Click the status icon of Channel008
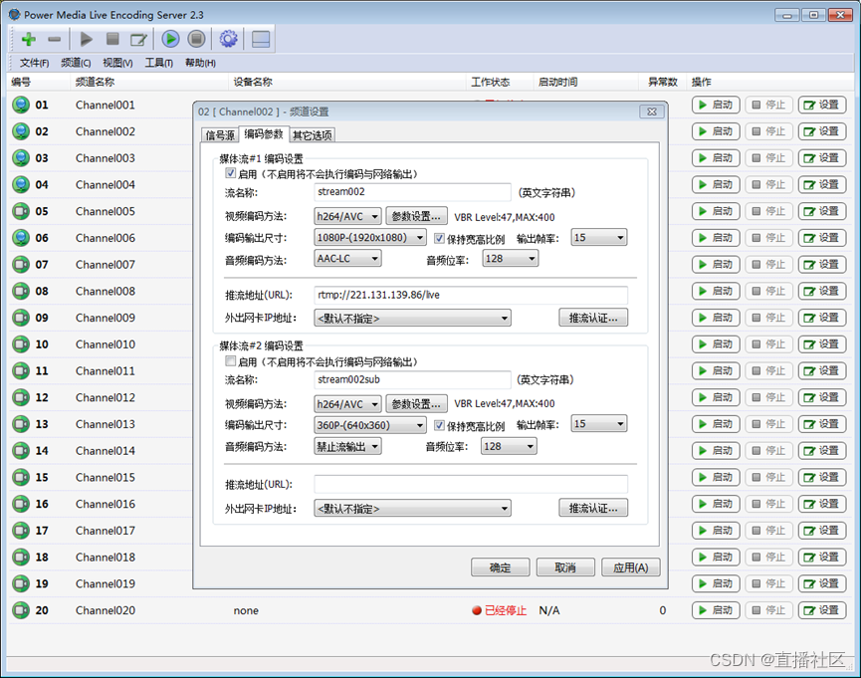Screen dimensions: 861x678 [21, 291]
